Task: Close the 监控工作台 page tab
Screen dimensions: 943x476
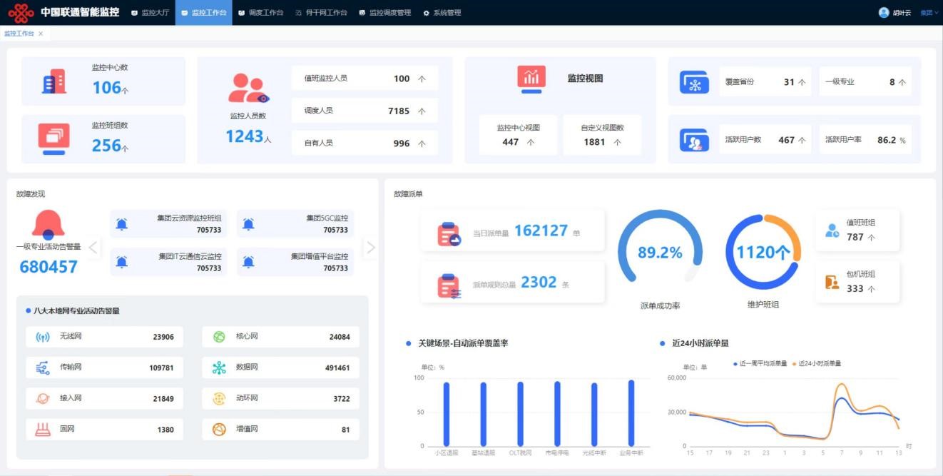Action: tap(41, 34)
